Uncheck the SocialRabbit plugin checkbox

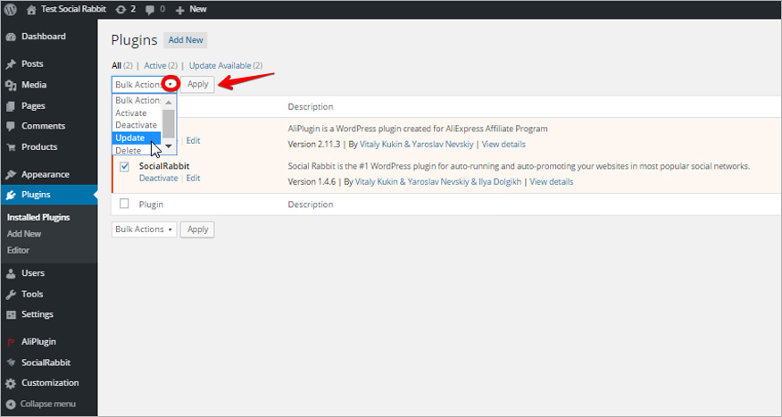pyautogui.click(x=124, y=167)
